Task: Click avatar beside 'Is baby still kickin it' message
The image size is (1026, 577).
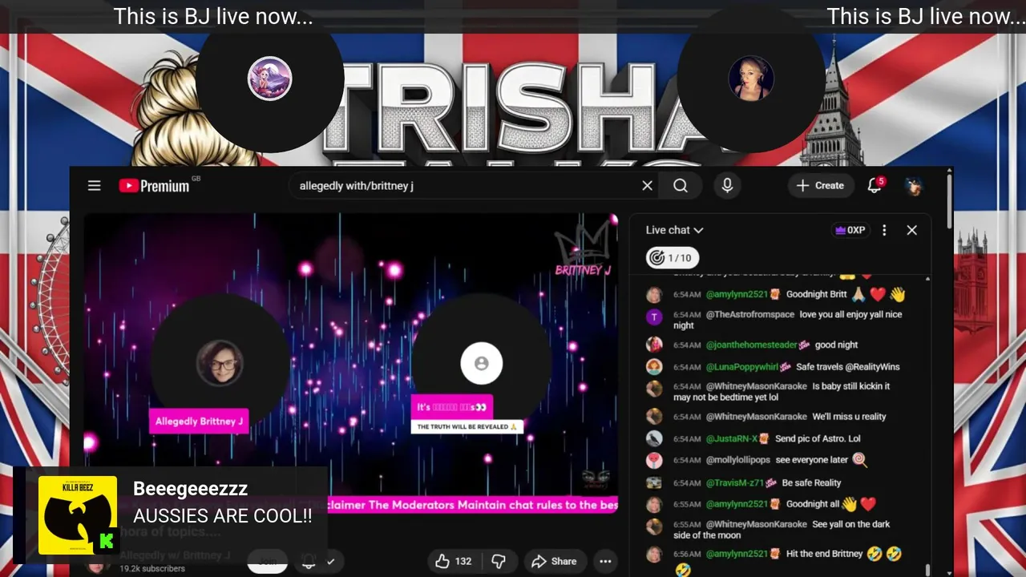Action: point(655,389)
